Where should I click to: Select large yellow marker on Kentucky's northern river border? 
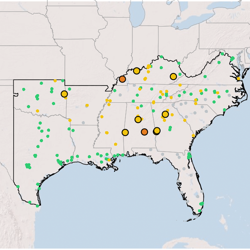(137, 71)
